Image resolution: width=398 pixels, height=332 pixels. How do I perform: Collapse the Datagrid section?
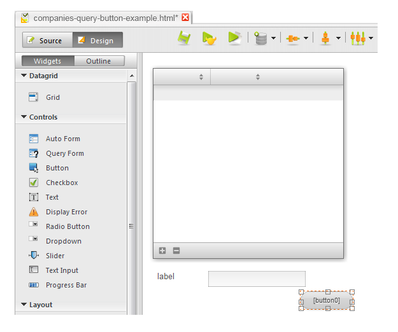24,76
